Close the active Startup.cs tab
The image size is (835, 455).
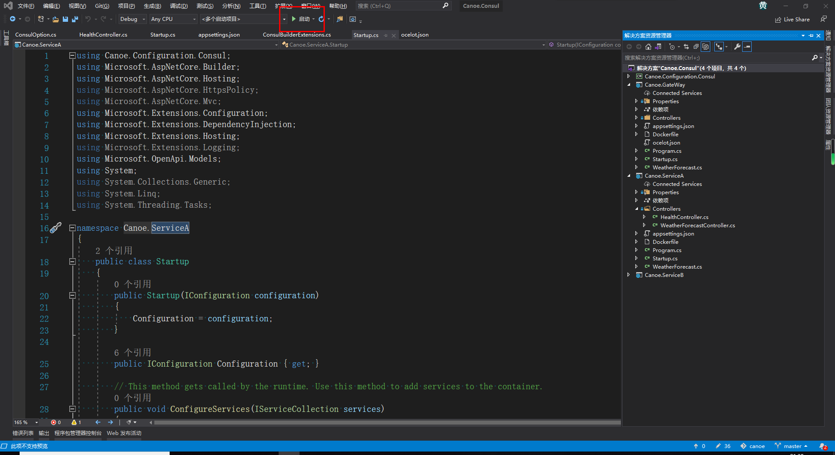[x=394, y=35]
